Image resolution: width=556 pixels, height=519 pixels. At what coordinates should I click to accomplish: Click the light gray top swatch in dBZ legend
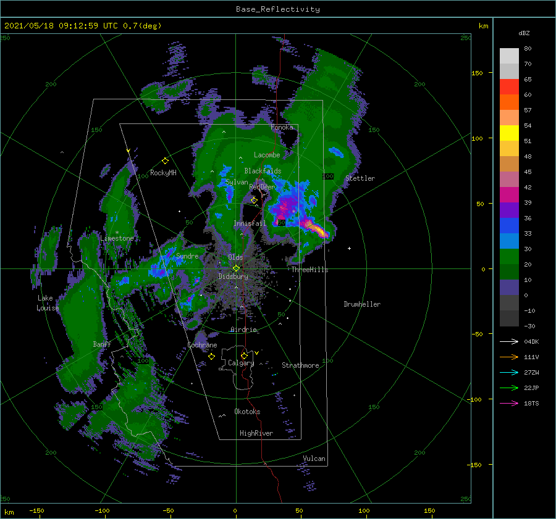pyautogui.click(x=509, y=56)
